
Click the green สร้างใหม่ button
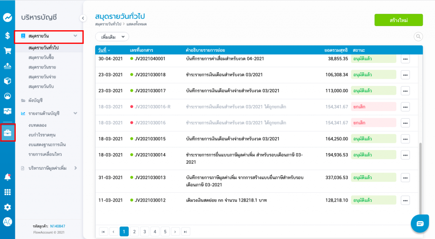[x=398, y=20]
